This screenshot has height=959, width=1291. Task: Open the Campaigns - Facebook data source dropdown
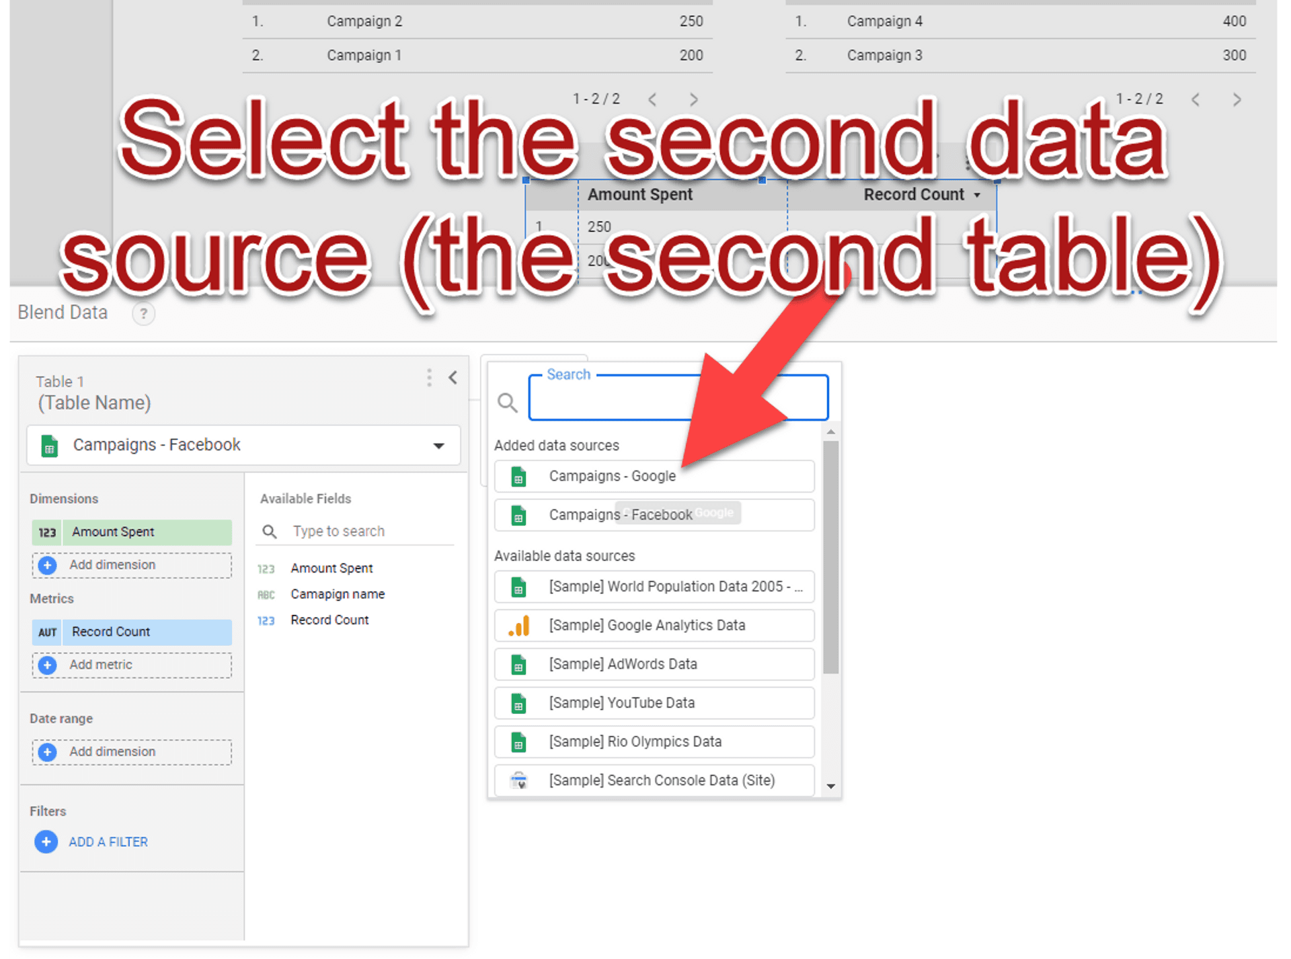tap(243, 445)
